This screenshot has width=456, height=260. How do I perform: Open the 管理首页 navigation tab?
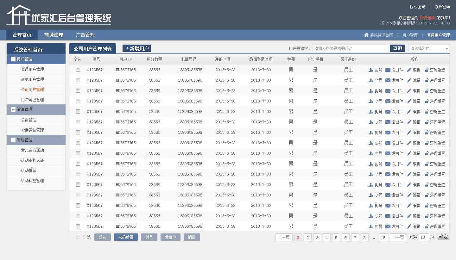(x=22, y=35)
